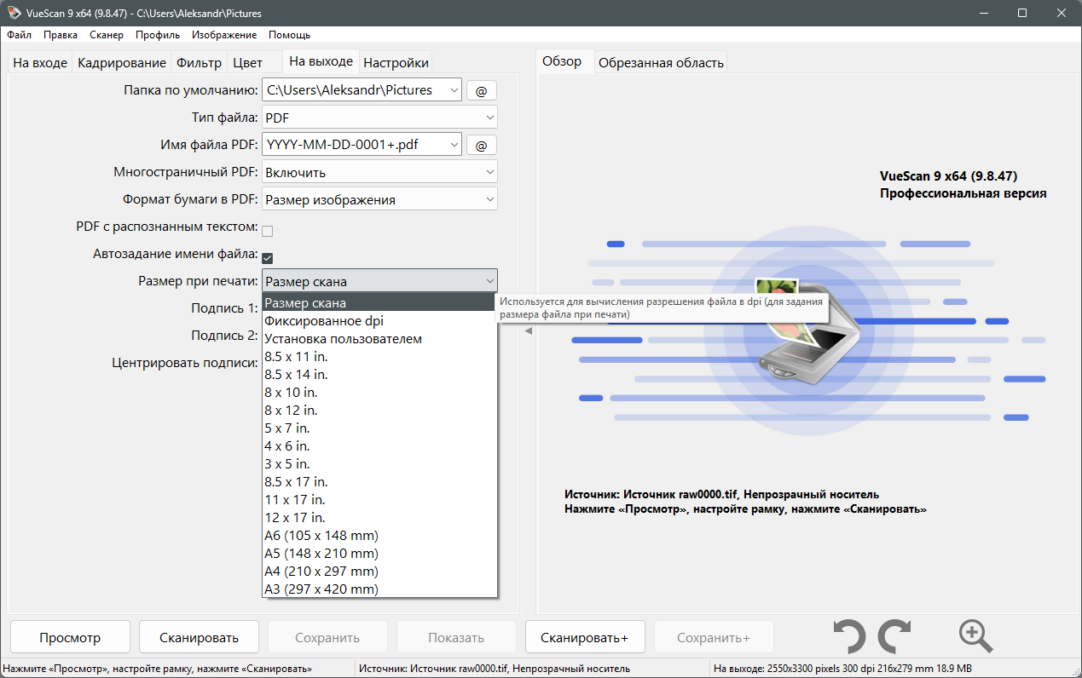Image resolution: width=1082 pixels, height=678 pixels.
Task: Collapse panel using the small left arrow splitter
Action: coord(528,331)
